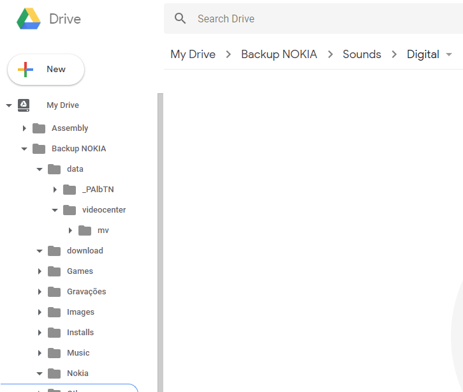Click the sidebar vertical scrollbar
This screenshot has height=392, width=463.
pos(160,243)
